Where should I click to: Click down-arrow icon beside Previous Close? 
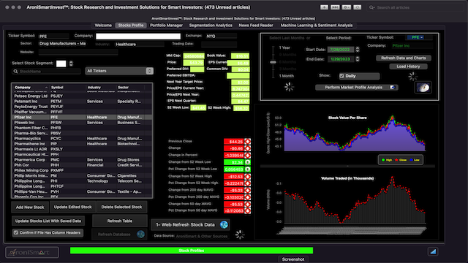(x=247, y=141)
